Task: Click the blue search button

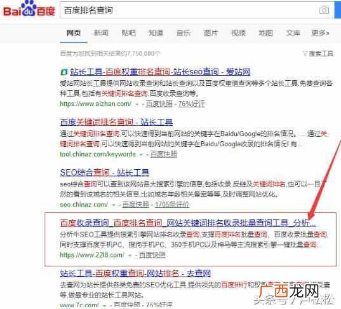Action: [x=338, y=10]
